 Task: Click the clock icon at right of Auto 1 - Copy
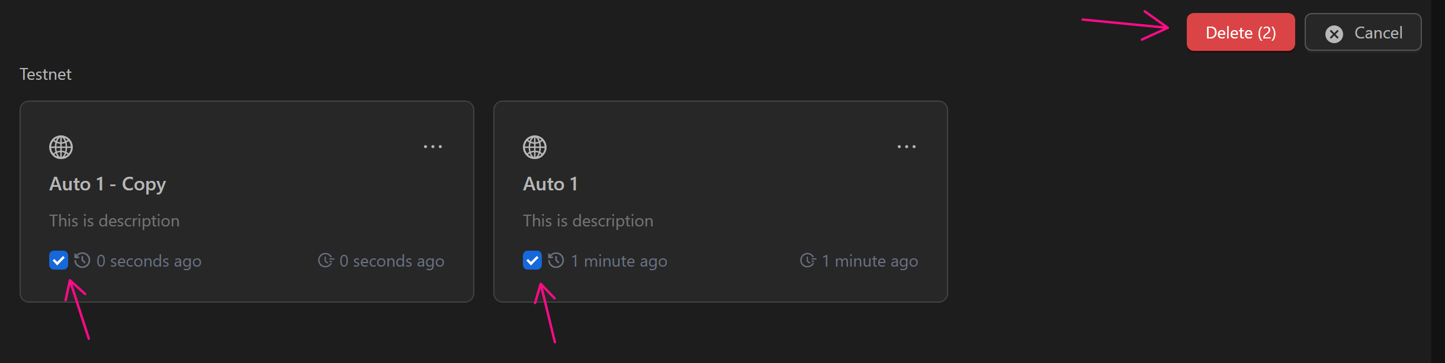tap(326, 260)
